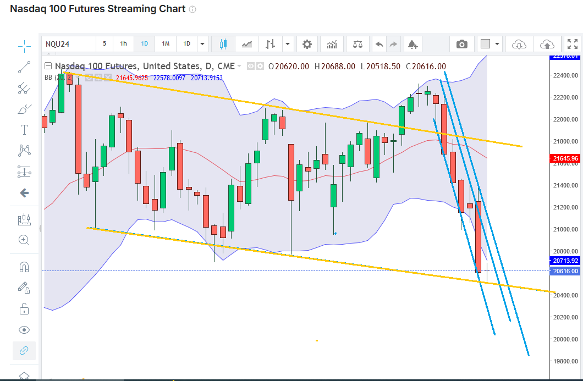Image resolution: width=583 pixels, height=381 pixels.
Task: Collapse the chart legend minus box
Action: coord(48,66)
